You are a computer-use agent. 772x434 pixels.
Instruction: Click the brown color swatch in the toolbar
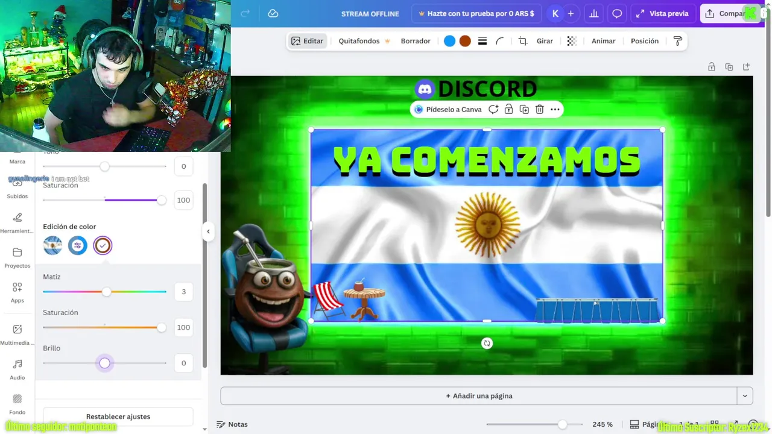pyautogui.click(x=465, y=41)
